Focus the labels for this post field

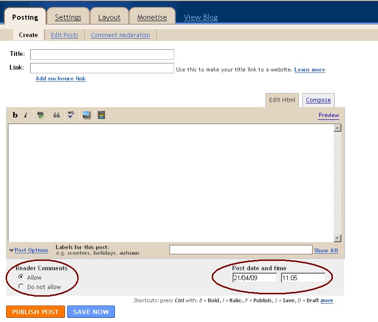point(241,250)
